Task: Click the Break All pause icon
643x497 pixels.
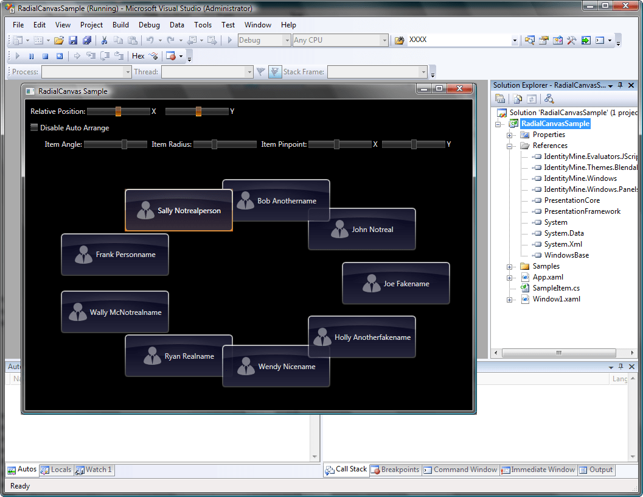Action: click(x=31, y=56)
